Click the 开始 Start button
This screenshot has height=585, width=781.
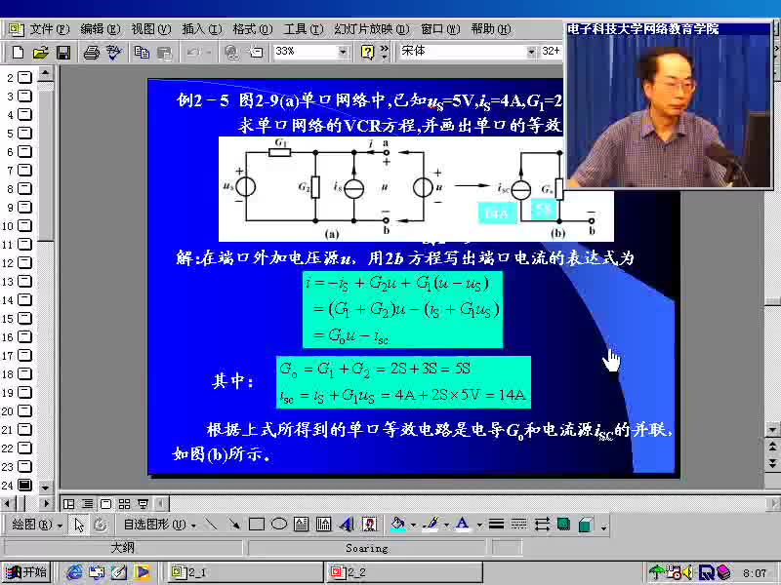click(26, 572)
